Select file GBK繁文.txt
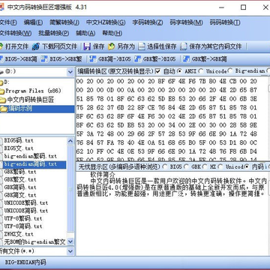This screenshot has height=270, width=270. tap(20, 180)
